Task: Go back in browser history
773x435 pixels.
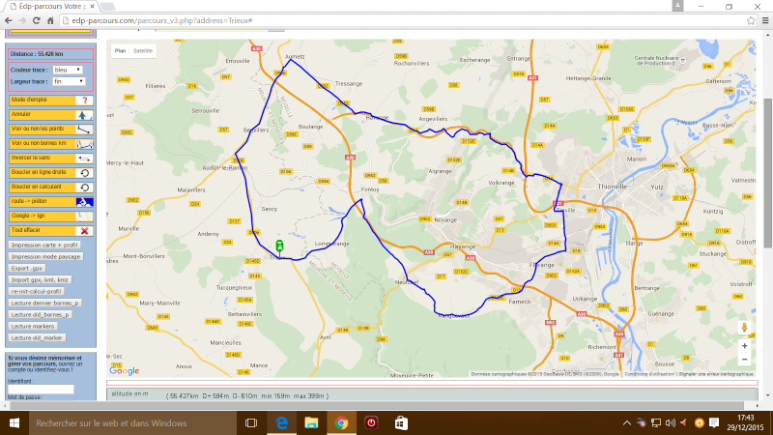Action: [9, 20]
